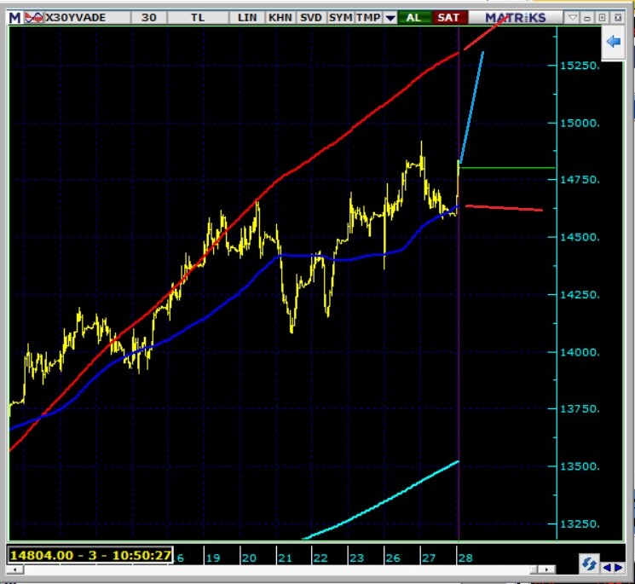The height and width of the screenshot is (584, 635).
Task: Toggle the KHN option
Action: 279,17
